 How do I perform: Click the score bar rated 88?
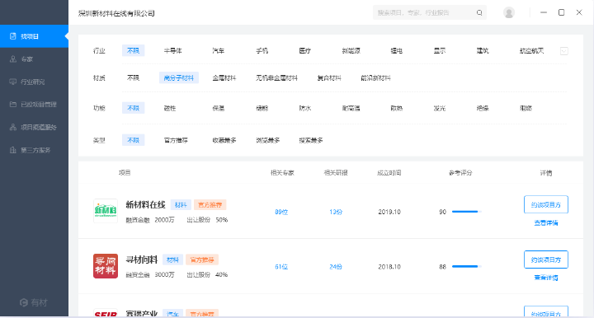[x=467, y=267]
